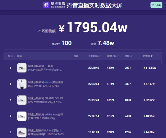Select sales amount ¥57.17w cell
The width and height of the screenshot is (166, 138).
149,84
